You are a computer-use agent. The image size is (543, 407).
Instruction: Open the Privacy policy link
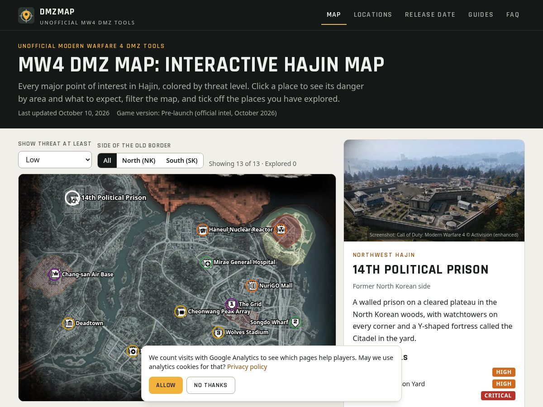click(x=247, y=367)
